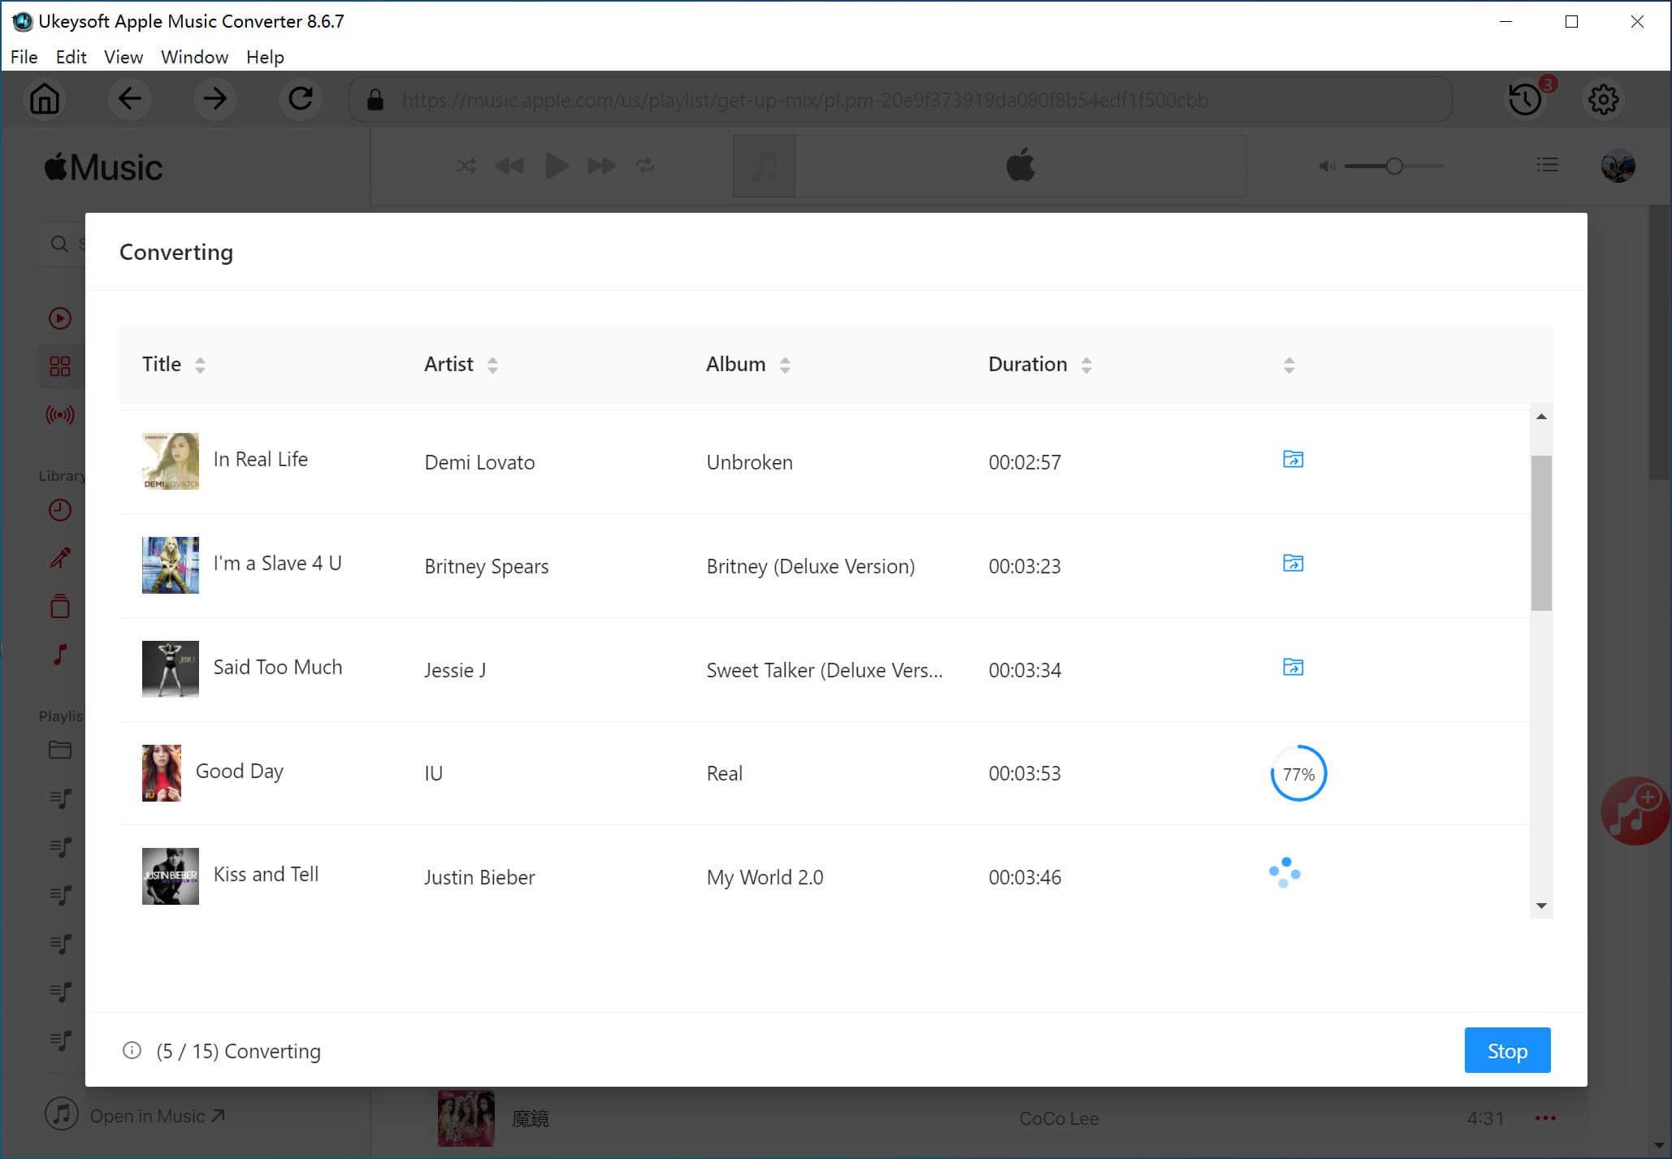Click the Stop button to halt conversion
The image size is (1672, 1159).
pyautogui.click(x=1505, y=1051)
